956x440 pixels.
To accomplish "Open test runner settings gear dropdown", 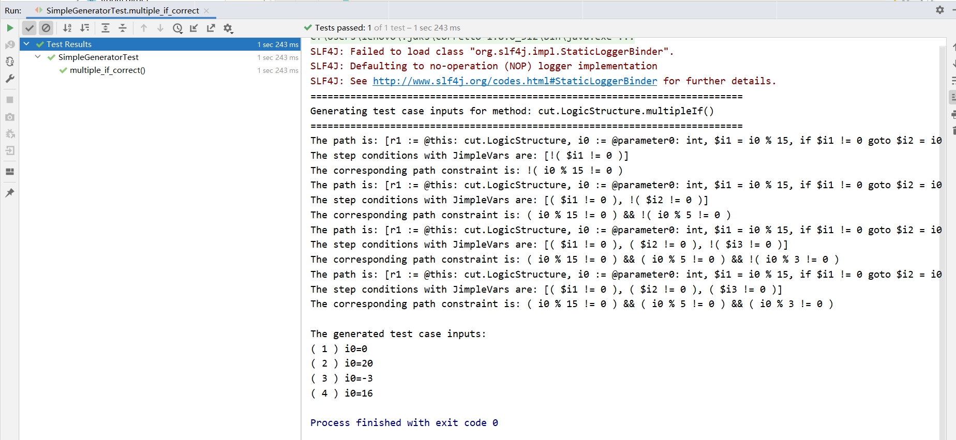I will [x=228, y=28].
